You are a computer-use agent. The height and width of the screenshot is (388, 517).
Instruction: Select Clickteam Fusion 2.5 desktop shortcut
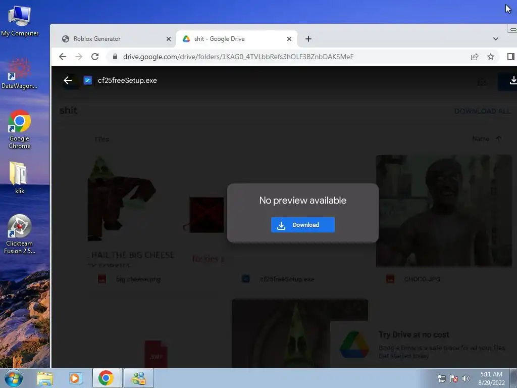click(x=20, y=234)
